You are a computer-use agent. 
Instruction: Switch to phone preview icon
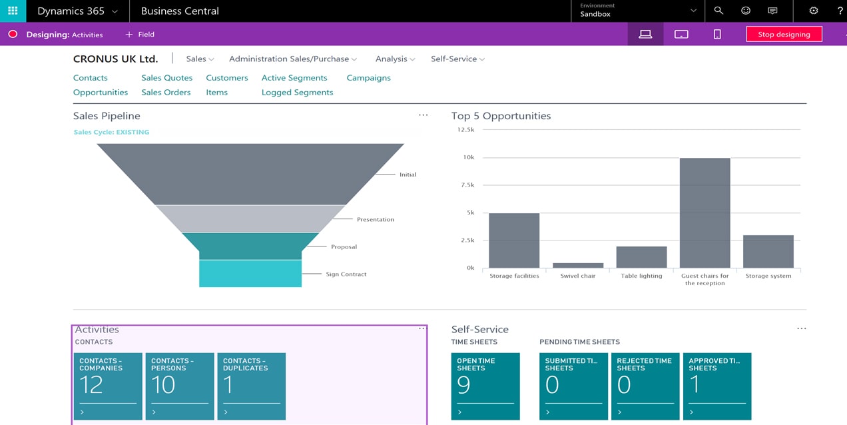(717, 34)
